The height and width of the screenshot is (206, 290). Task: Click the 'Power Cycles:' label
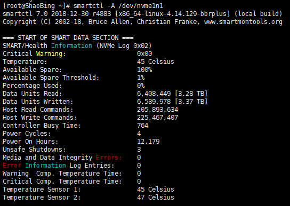click(27, 134)
